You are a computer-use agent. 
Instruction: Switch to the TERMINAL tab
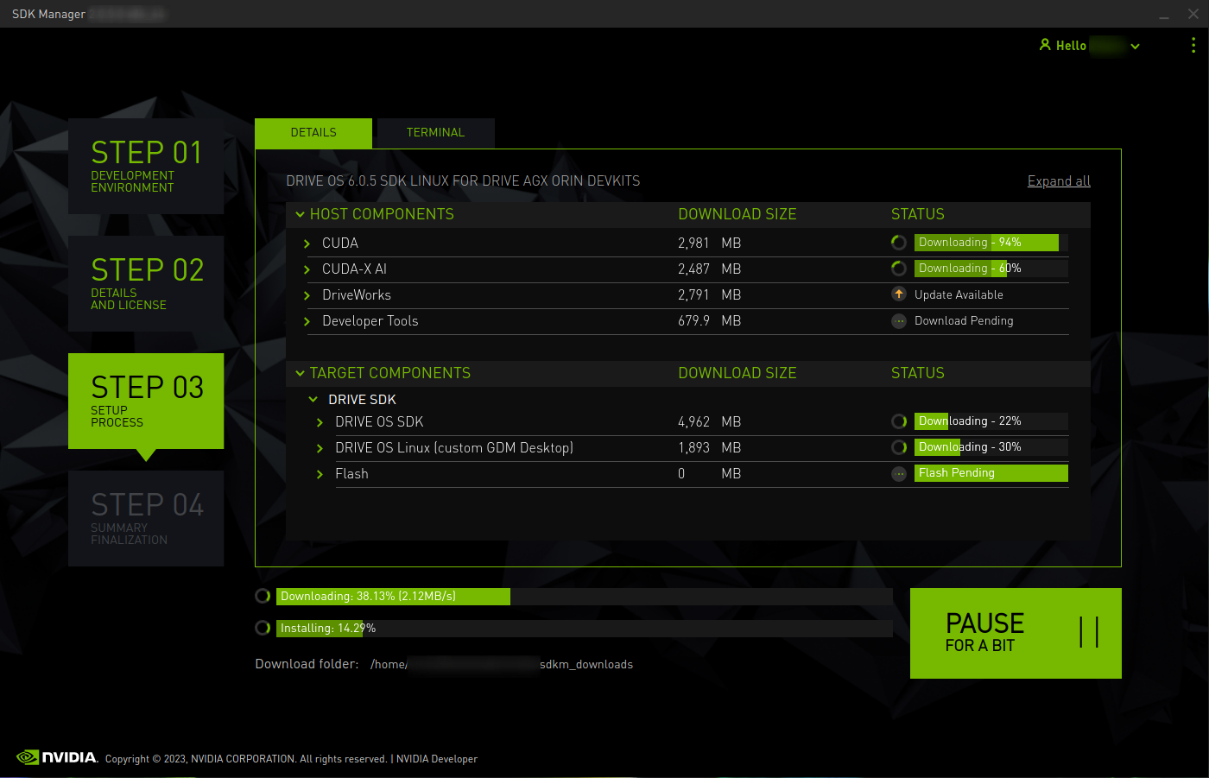[436, 133]
